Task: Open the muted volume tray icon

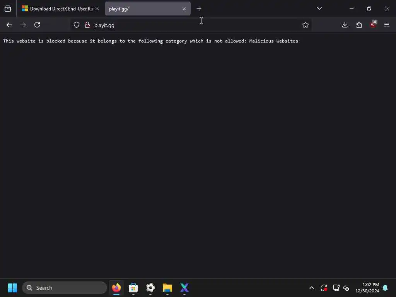Action: pos(346,288)
